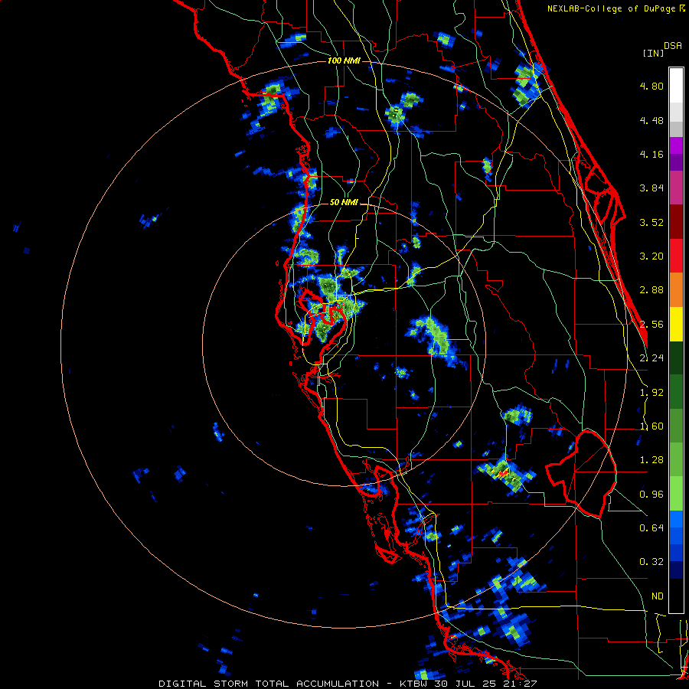Viewport: 689px width, 689px height.
Task: Select the ND legend label
Action: point(658,596)
